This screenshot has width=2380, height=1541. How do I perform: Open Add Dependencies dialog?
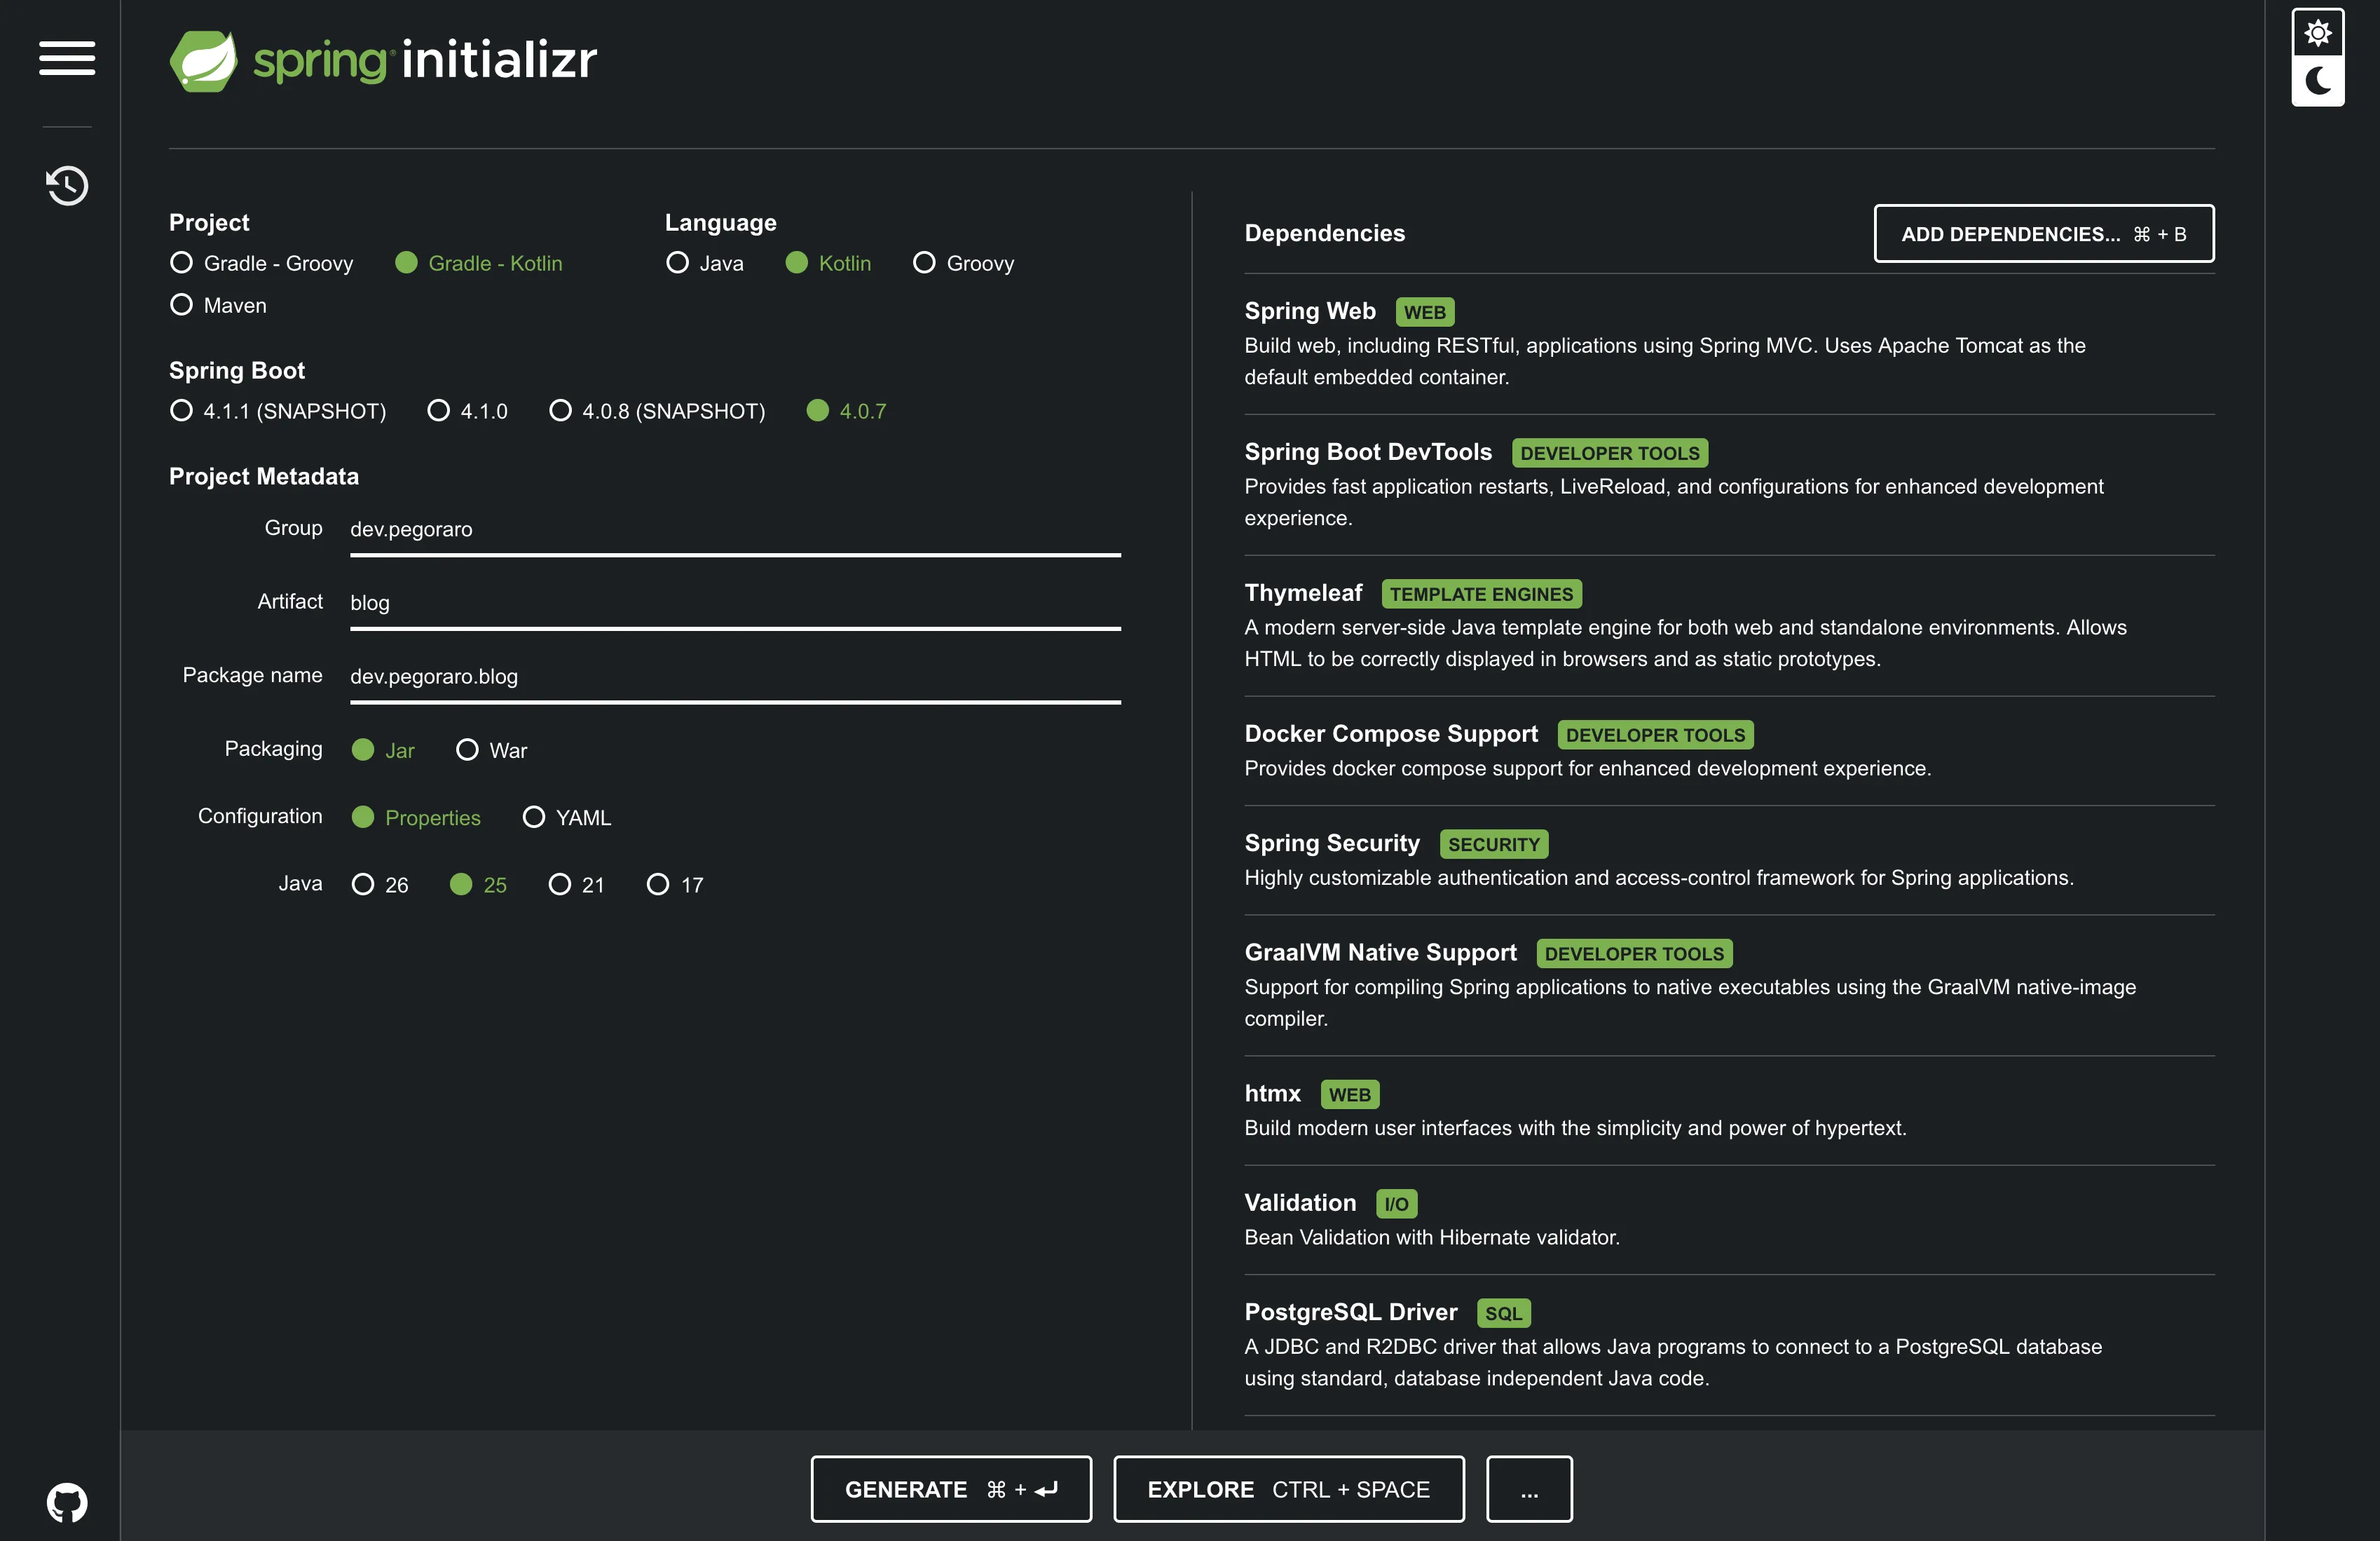click(x=2044, y=234)
